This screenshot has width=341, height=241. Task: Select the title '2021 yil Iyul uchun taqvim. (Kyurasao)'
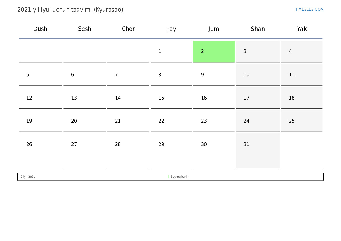[x=70, y=10]
